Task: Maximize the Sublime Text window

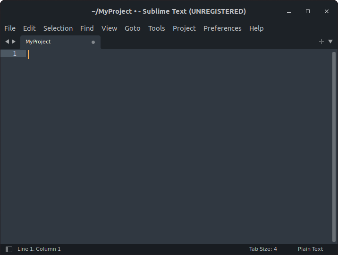Action: tap(308, 11)
